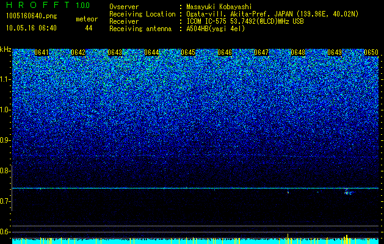This screenshot has width=384, height=244.
Task: Click the Ovserver label
Action: (124, 7)
